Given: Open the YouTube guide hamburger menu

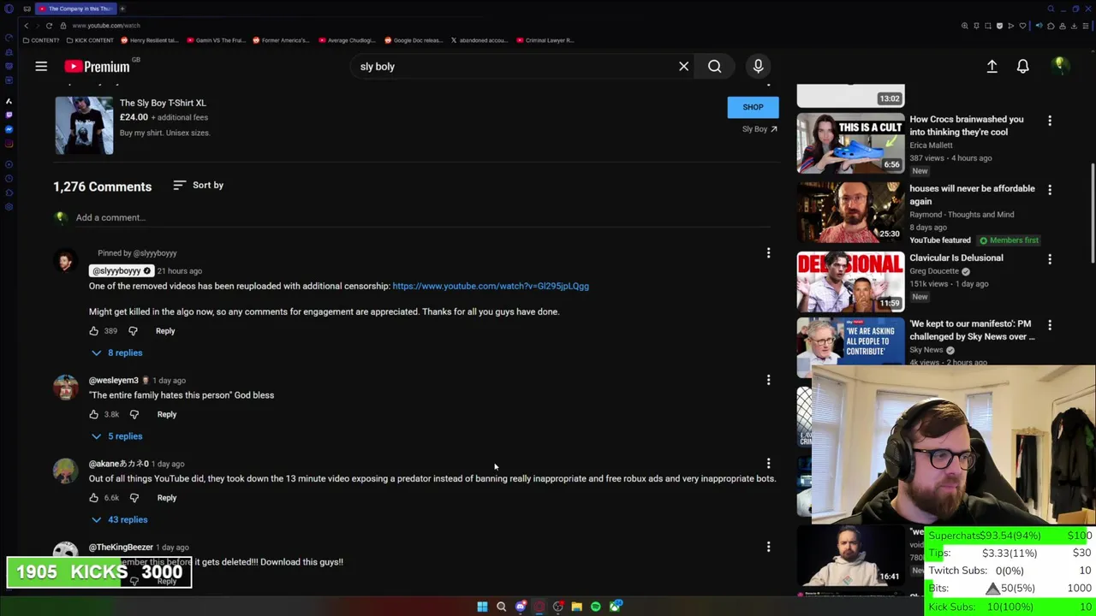Looking at the screenshot, I should pyautogui.click(x=41, y=67).
